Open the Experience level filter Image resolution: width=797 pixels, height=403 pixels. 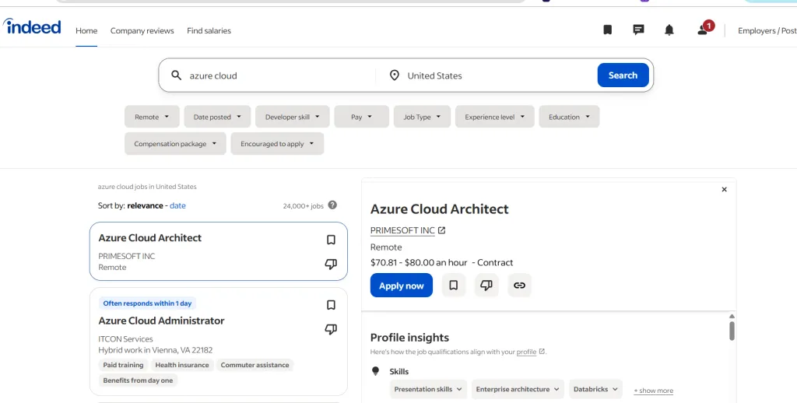(494, 117)
